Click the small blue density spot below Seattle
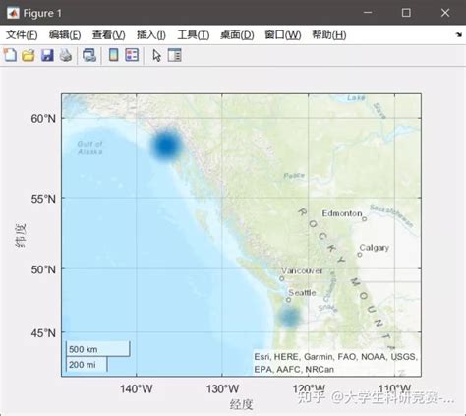This screenshot has height=416, width=466. (290, 317)
